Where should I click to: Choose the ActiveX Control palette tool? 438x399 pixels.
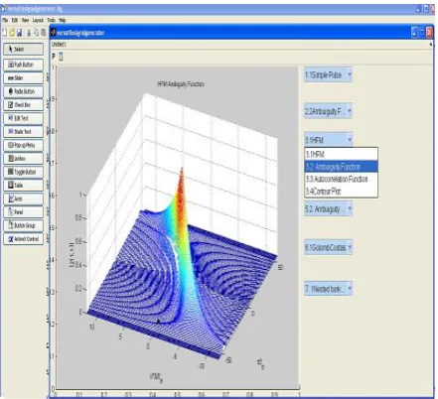tap(23, 239)
